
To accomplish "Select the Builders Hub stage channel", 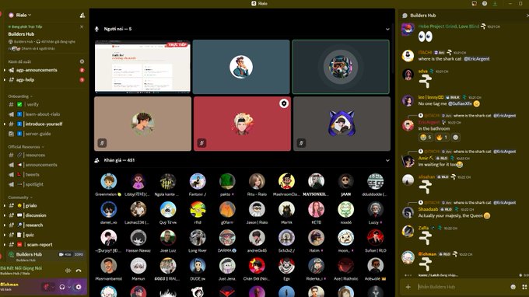I will coord(46,257).
